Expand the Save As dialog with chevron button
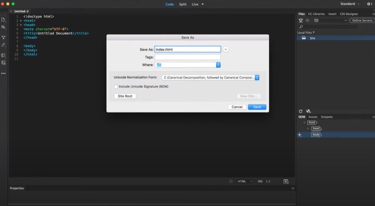 (x=225, y=49)
